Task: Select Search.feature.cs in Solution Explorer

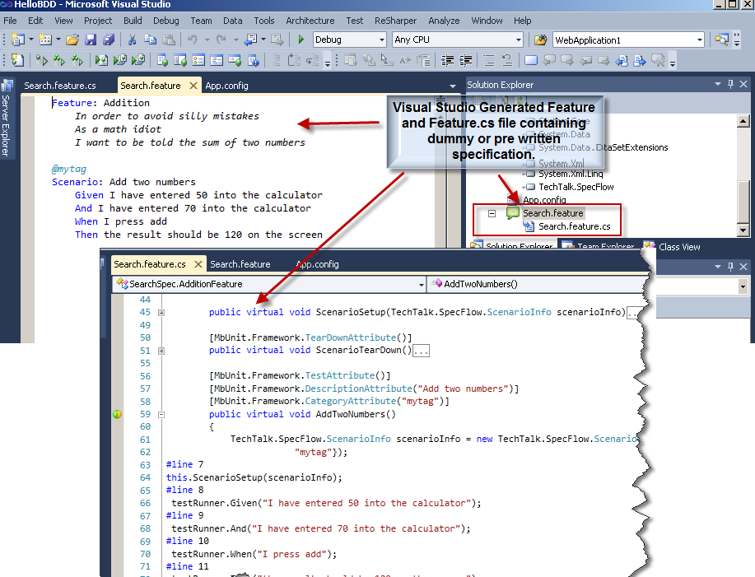Action: point(574,226)
